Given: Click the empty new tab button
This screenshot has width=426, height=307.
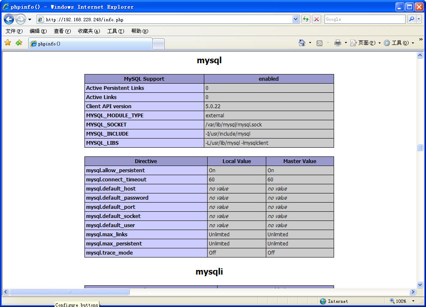Looking at the screenshot, I should coord(159,44).
